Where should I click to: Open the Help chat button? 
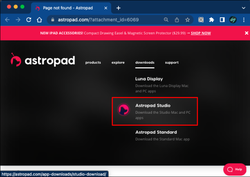coord(235,169)
